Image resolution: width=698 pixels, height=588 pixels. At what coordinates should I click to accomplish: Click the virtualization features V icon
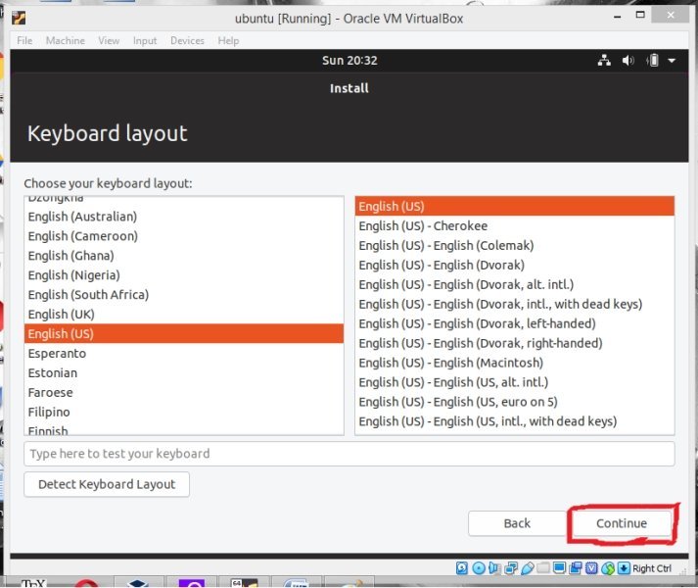coord(591,568)
